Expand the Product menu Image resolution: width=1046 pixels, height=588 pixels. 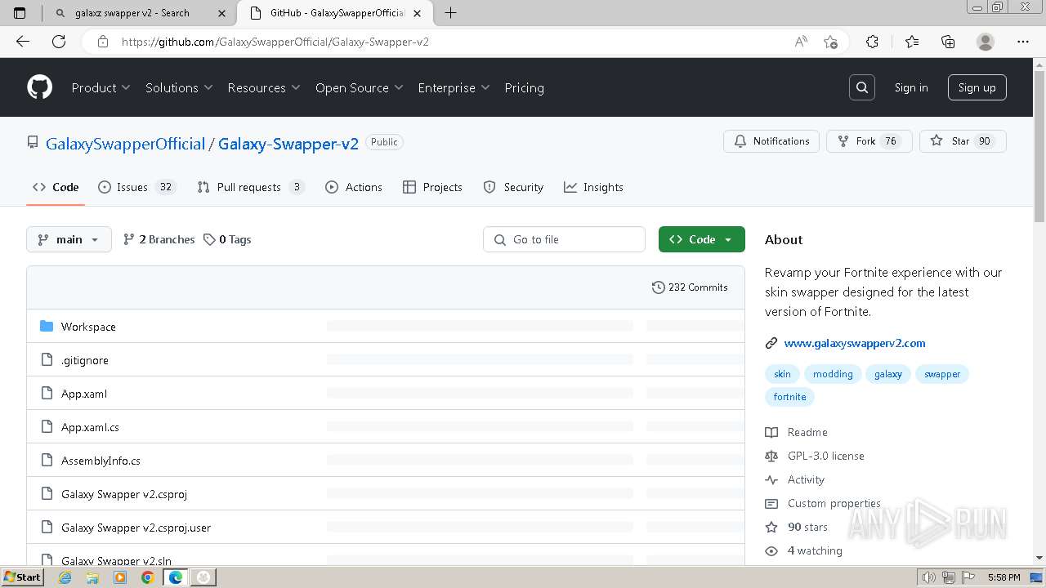click(x=101, y=87)
